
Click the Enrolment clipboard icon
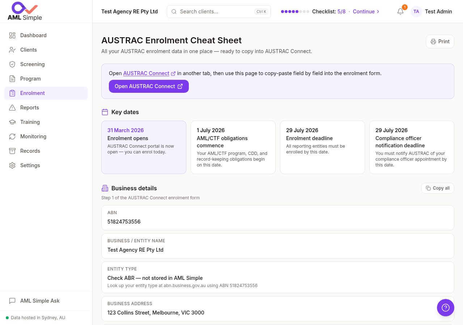(12, 93)
